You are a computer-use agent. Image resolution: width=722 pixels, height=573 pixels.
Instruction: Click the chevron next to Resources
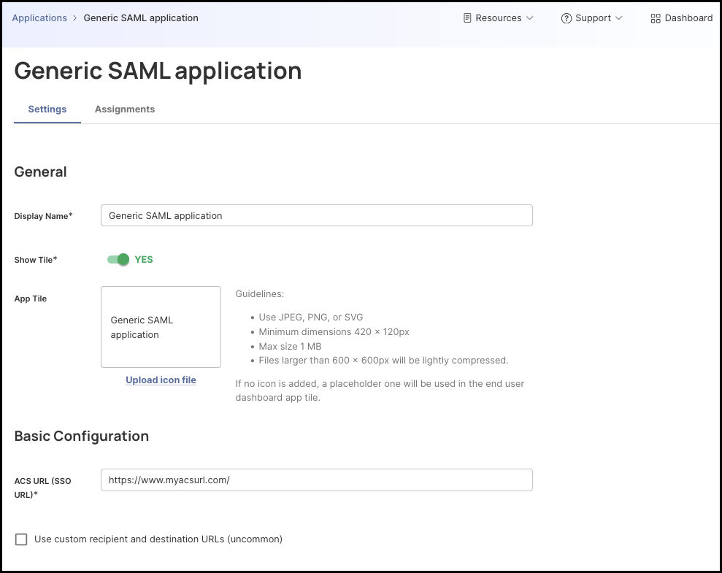coord(529,18)
